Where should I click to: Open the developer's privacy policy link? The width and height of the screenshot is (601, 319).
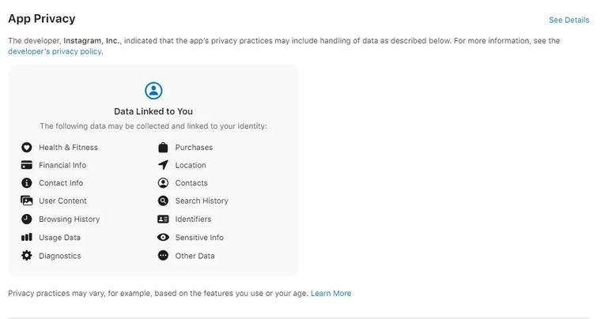pos(55,51)
